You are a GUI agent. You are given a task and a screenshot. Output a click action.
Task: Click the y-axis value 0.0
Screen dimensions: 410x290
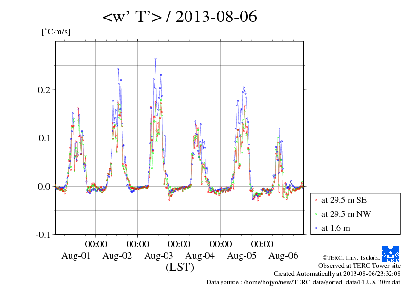click(44, 186)
